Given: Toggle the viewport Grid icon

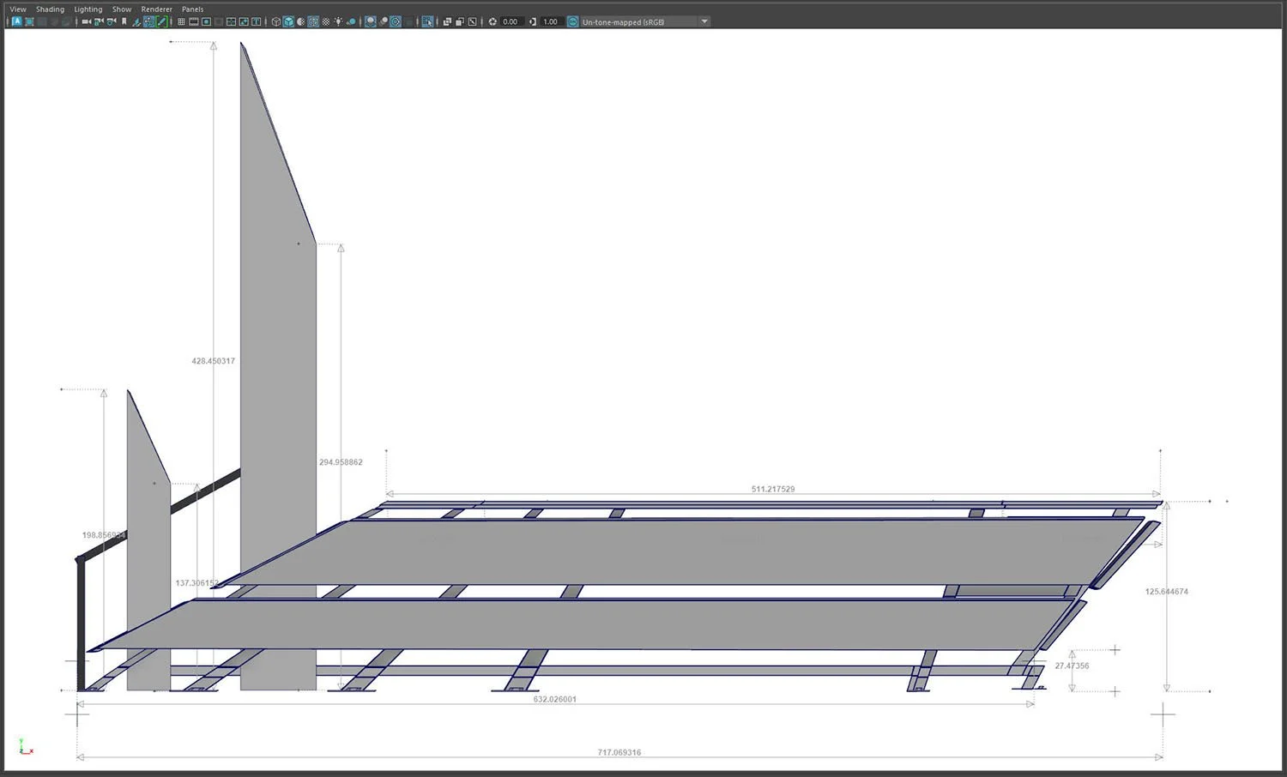Looking at the screenshot, I should click(181, 21).
